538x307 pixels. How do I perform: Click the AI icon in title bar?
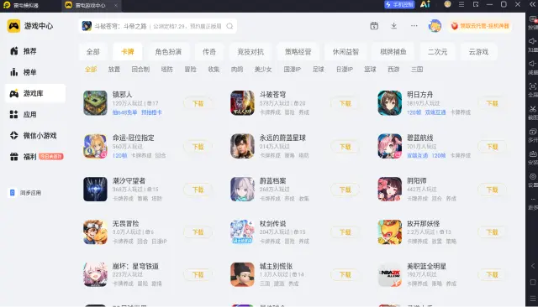pos(425,4)
